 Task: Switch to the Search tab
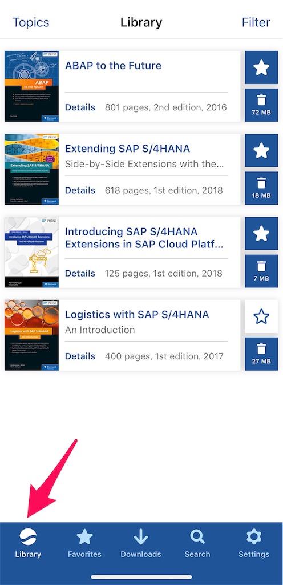click(x=197, y=543)
